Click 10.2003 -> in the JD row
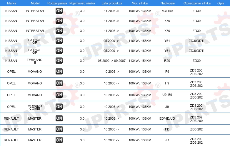 pyautogui.click(x=111, y=140)
